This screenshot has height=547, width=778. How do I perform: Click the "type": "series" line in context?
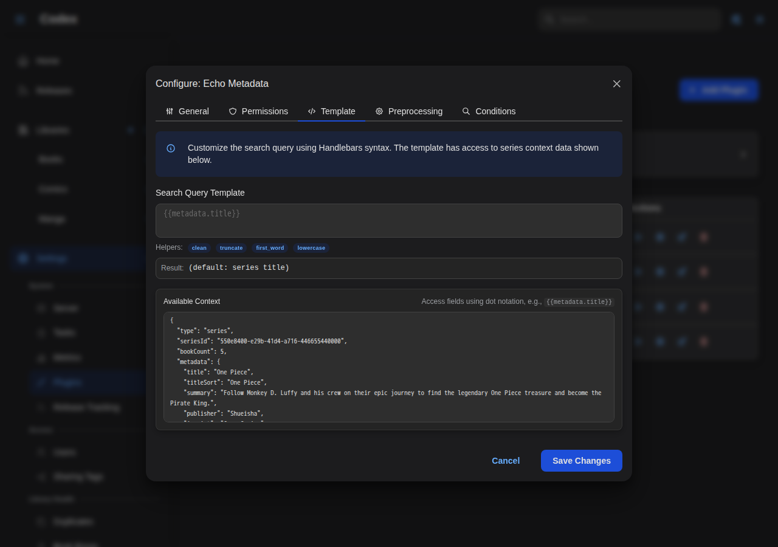pyautogui.click(x=205, y=331)
